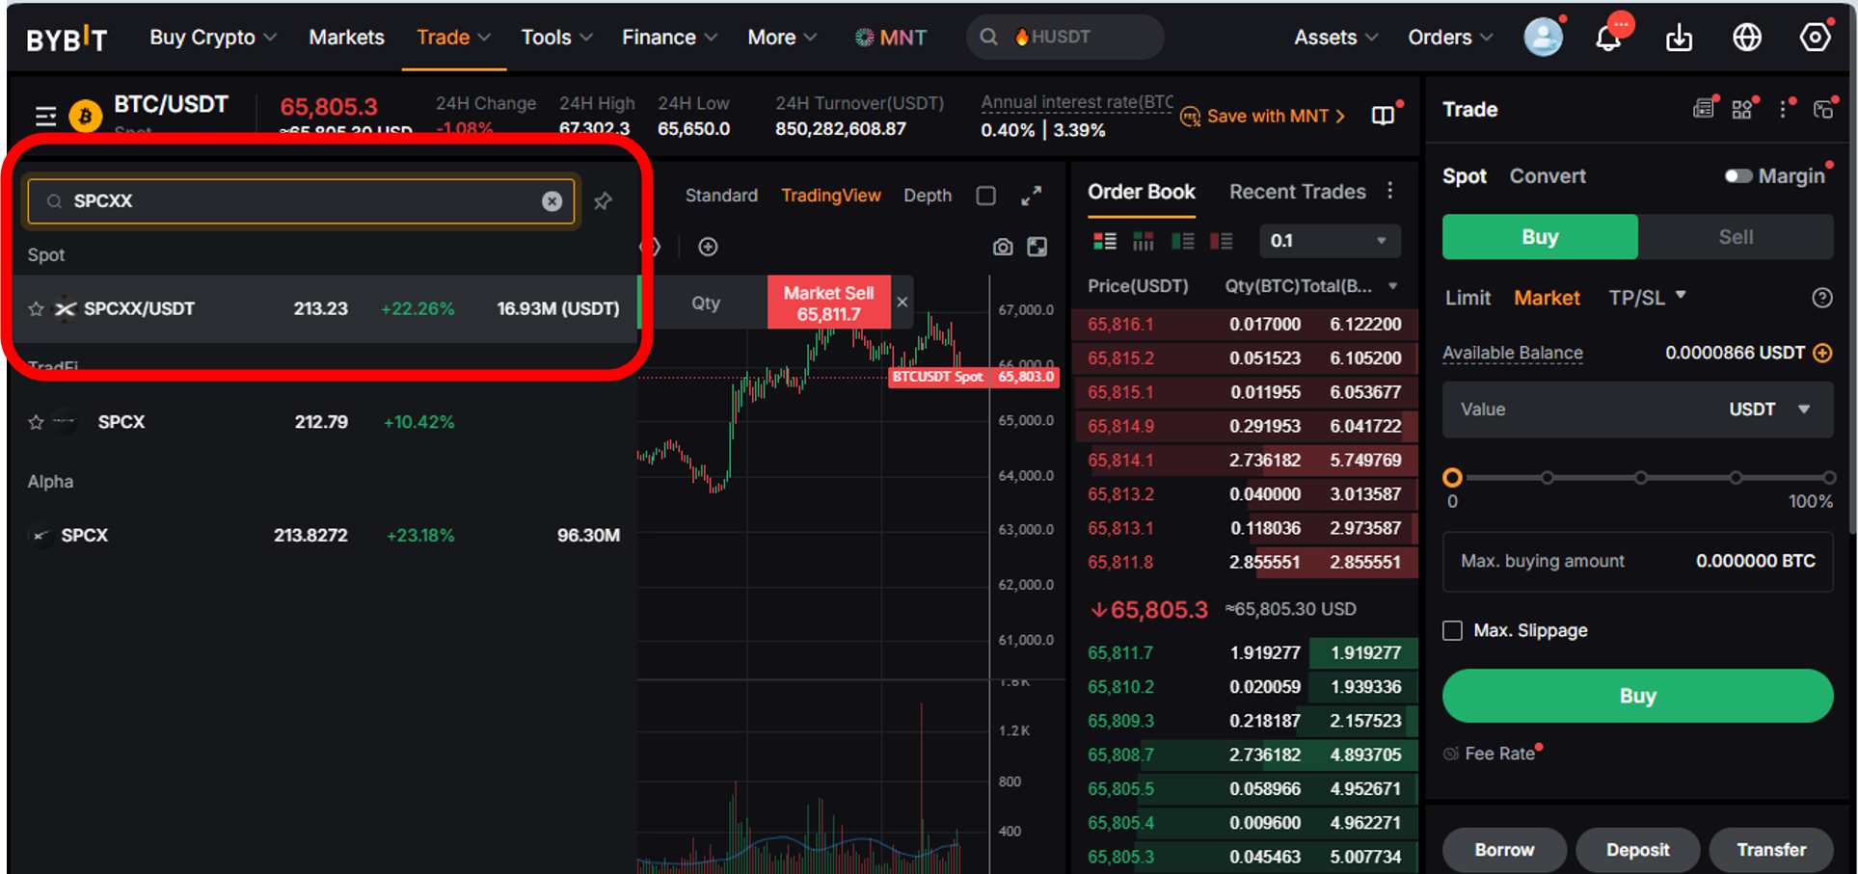The height and width of the screenshot is (874, 1858).
Task: Click the add indicator plus circle icon
Action: 708,247
